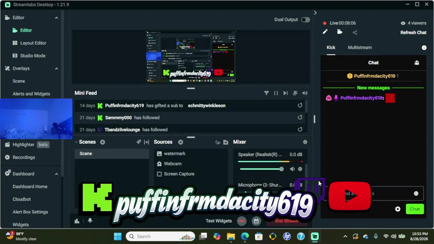Image resolution: width=434 pixels, height=244 pixels.
Task: Open performance stats bar chart icon
Action: coord(77,221)
